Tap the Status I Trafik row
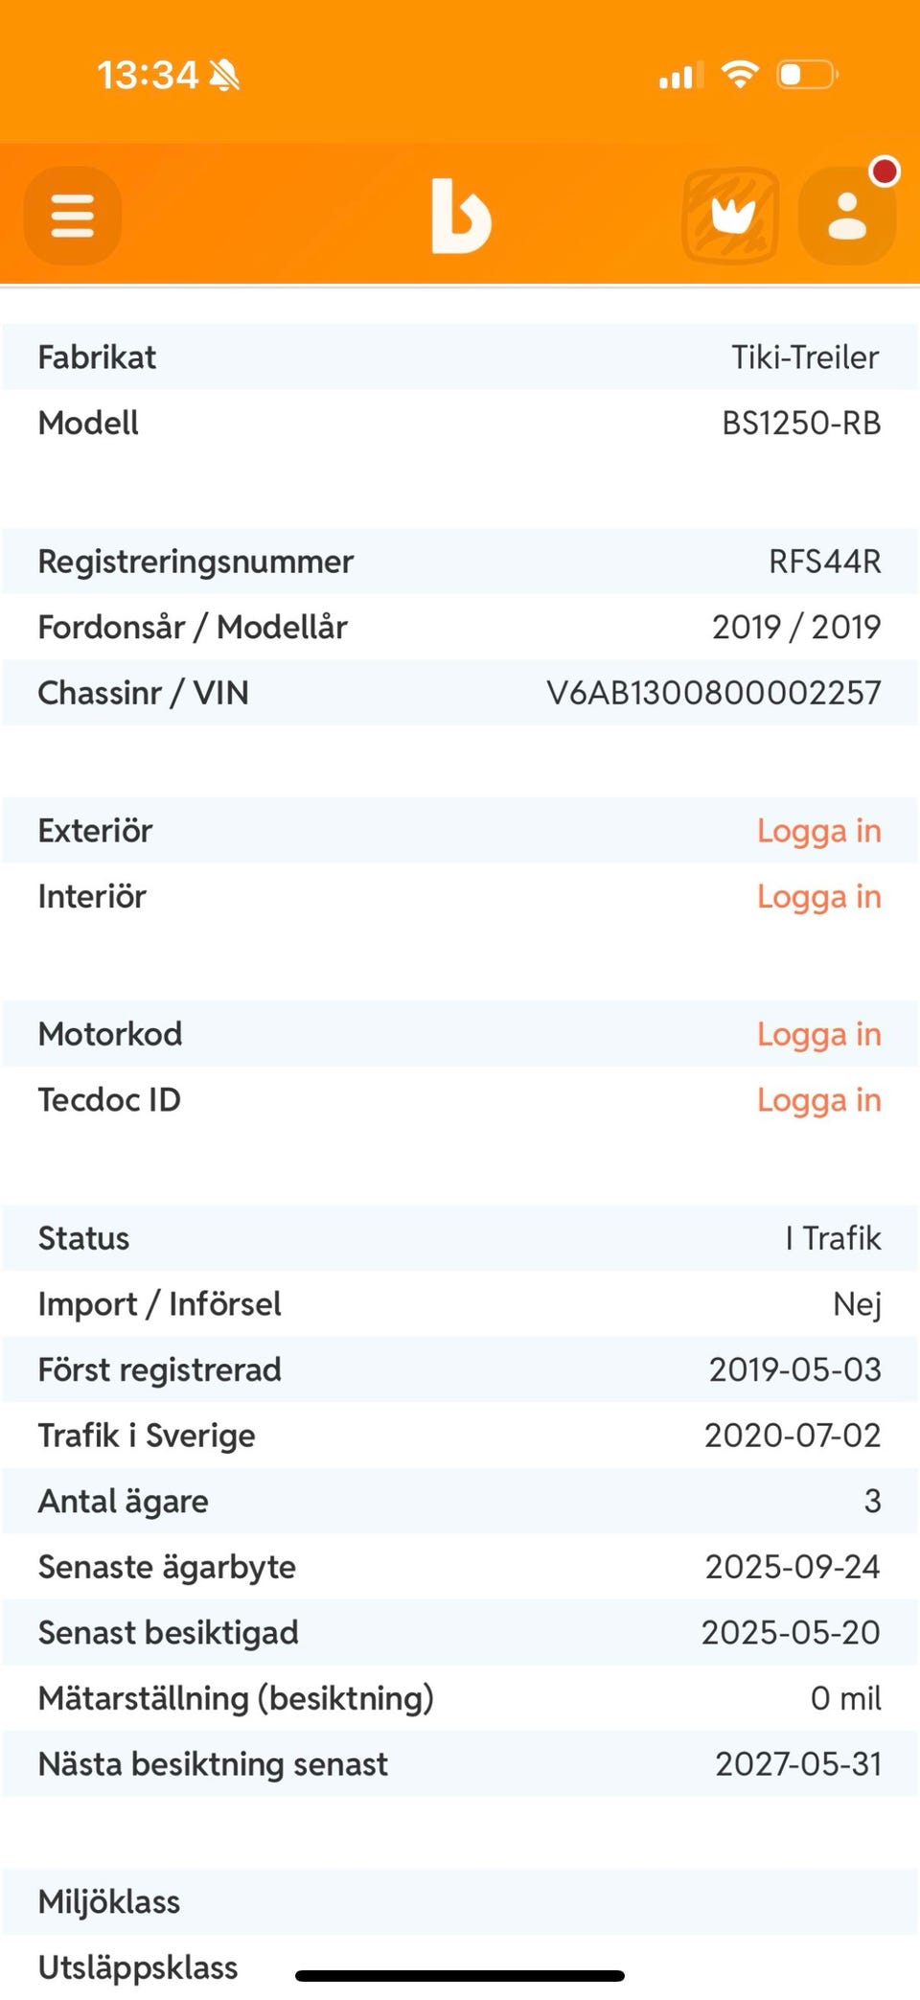This screenshot has width=920, height=2000. coord(460,1238)
